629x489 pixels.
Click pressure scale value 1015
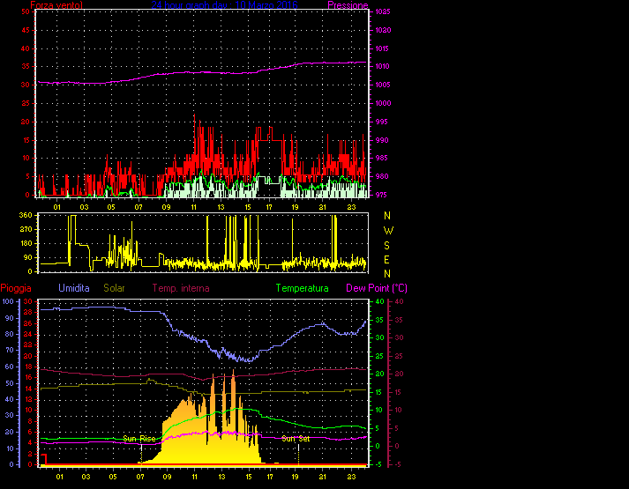point(383,48)
